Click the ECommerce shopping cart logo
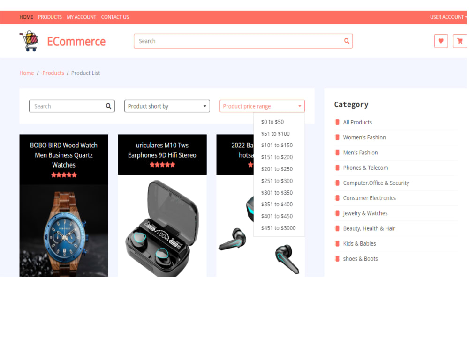Screen dimensions: 469x351 tap(29, 41)
